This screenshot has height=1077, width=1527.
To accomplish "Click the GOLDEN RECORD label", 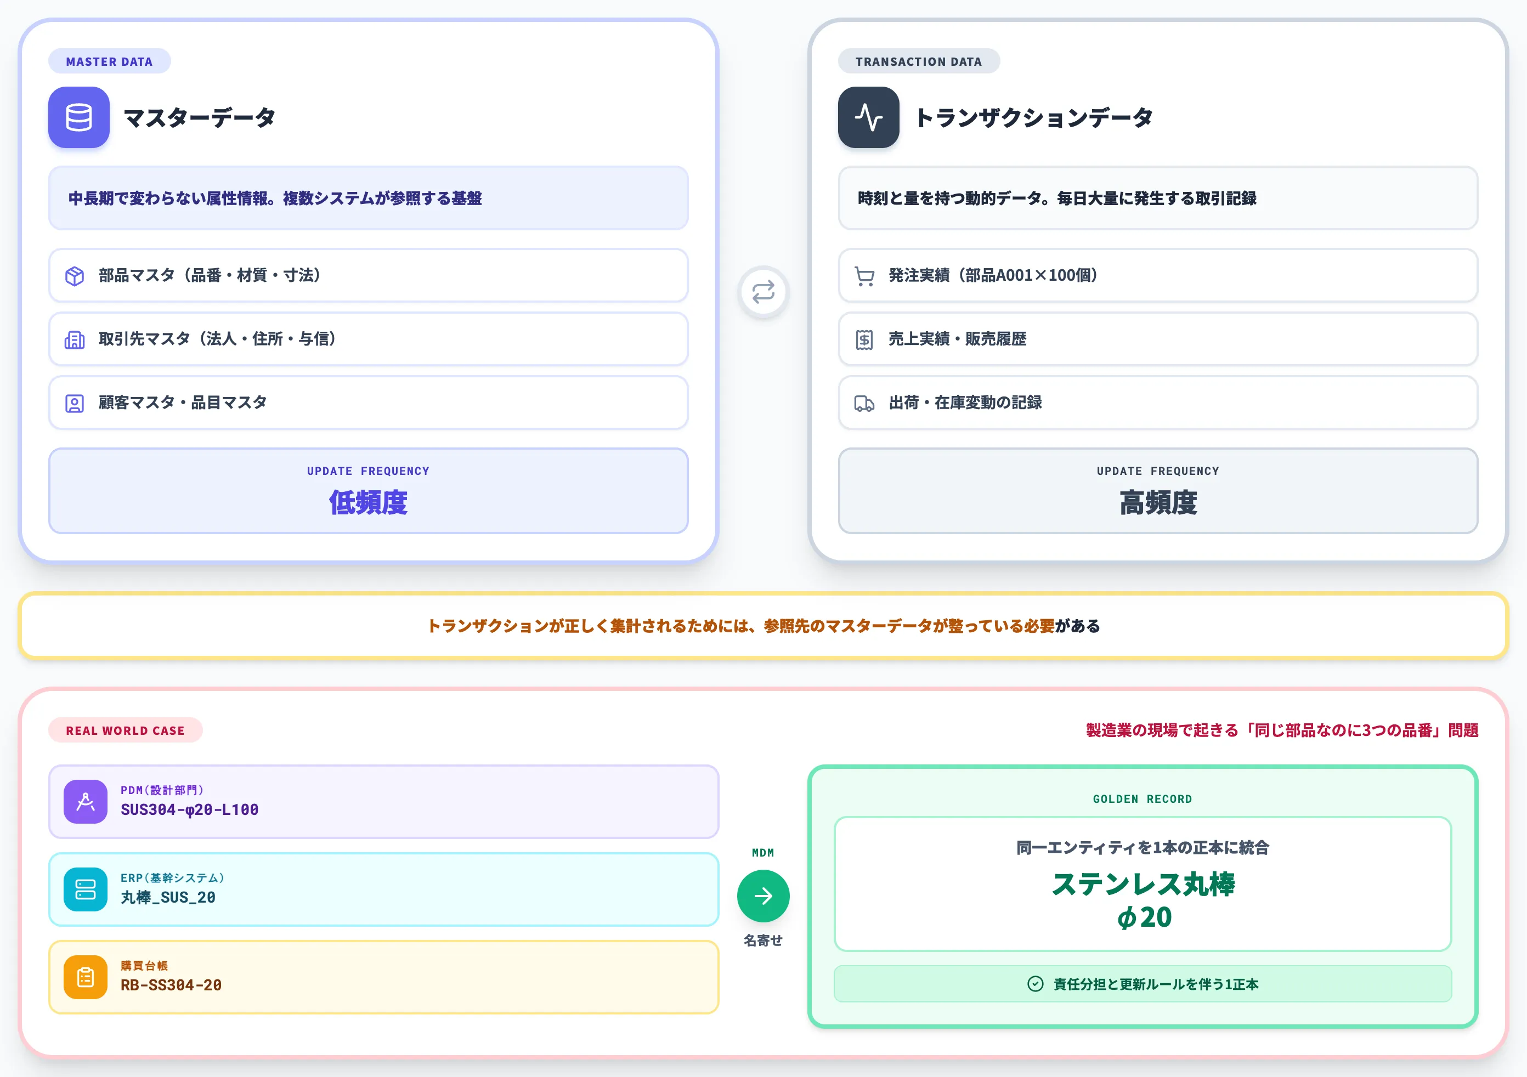I will click(x=1143, y=799).
